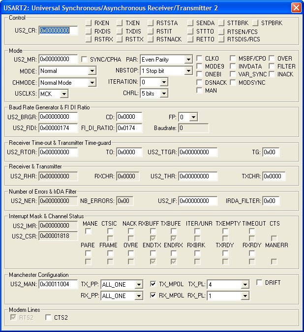Image resolution: width=304 pixels, height=332 pixels.
Task: Check the MSBF/CPO checkbox
Action: (233, 59)
